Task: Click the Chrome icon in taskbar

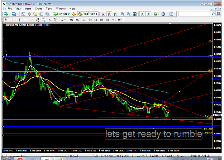Action: point(20,159)
